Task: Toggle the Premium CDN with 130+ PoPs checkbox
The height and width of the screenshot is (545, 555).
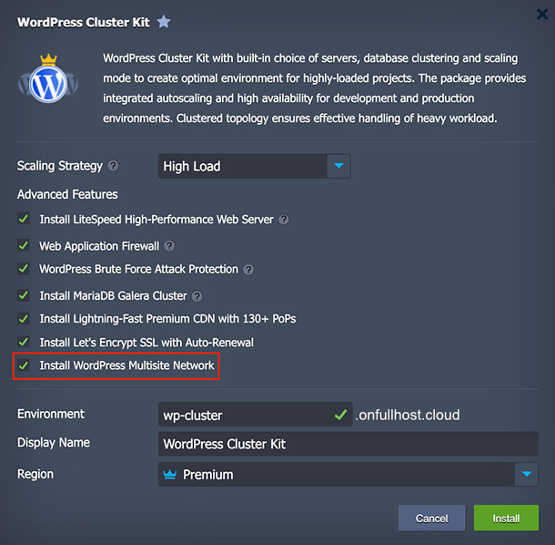Action: (24, 319)
